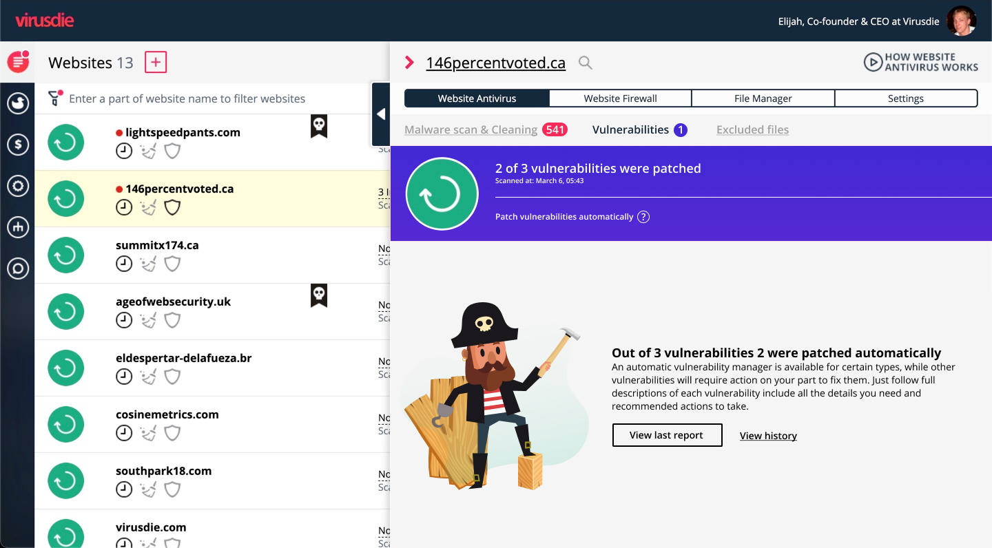Select the Vulnerabilities subtab

click(x=630, y=129)
